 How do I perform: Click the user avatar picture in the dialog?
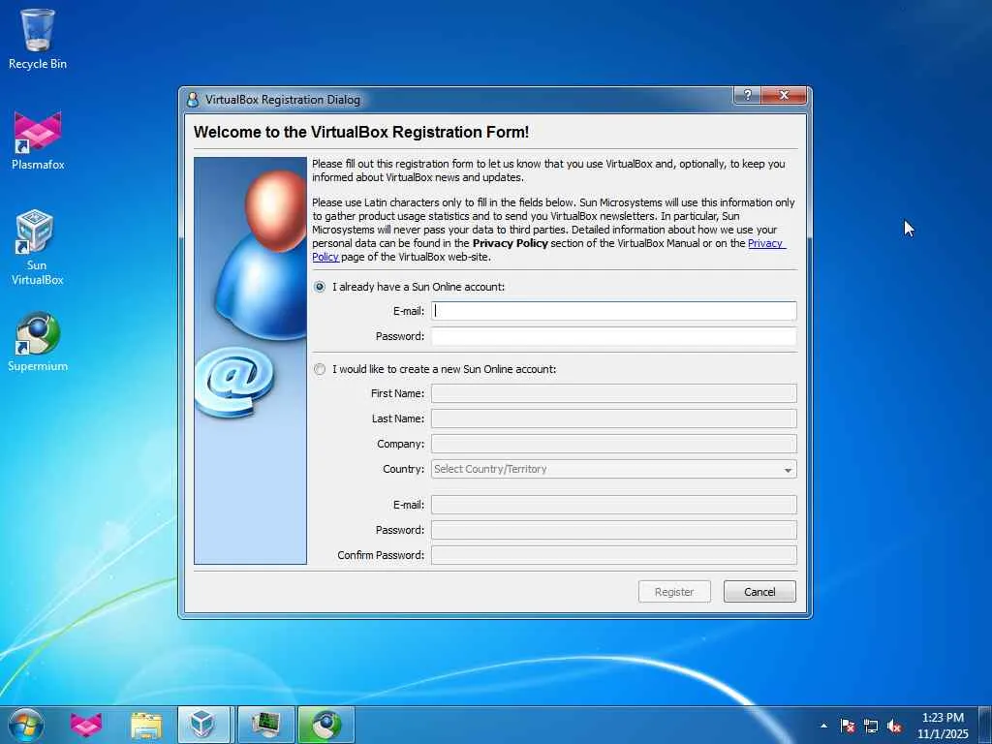251,360
